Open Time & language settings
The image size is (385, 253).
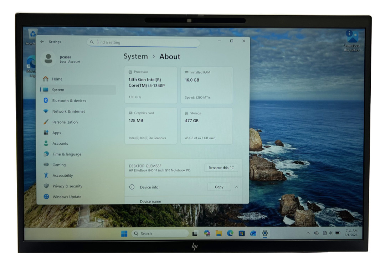pos(78,154)
